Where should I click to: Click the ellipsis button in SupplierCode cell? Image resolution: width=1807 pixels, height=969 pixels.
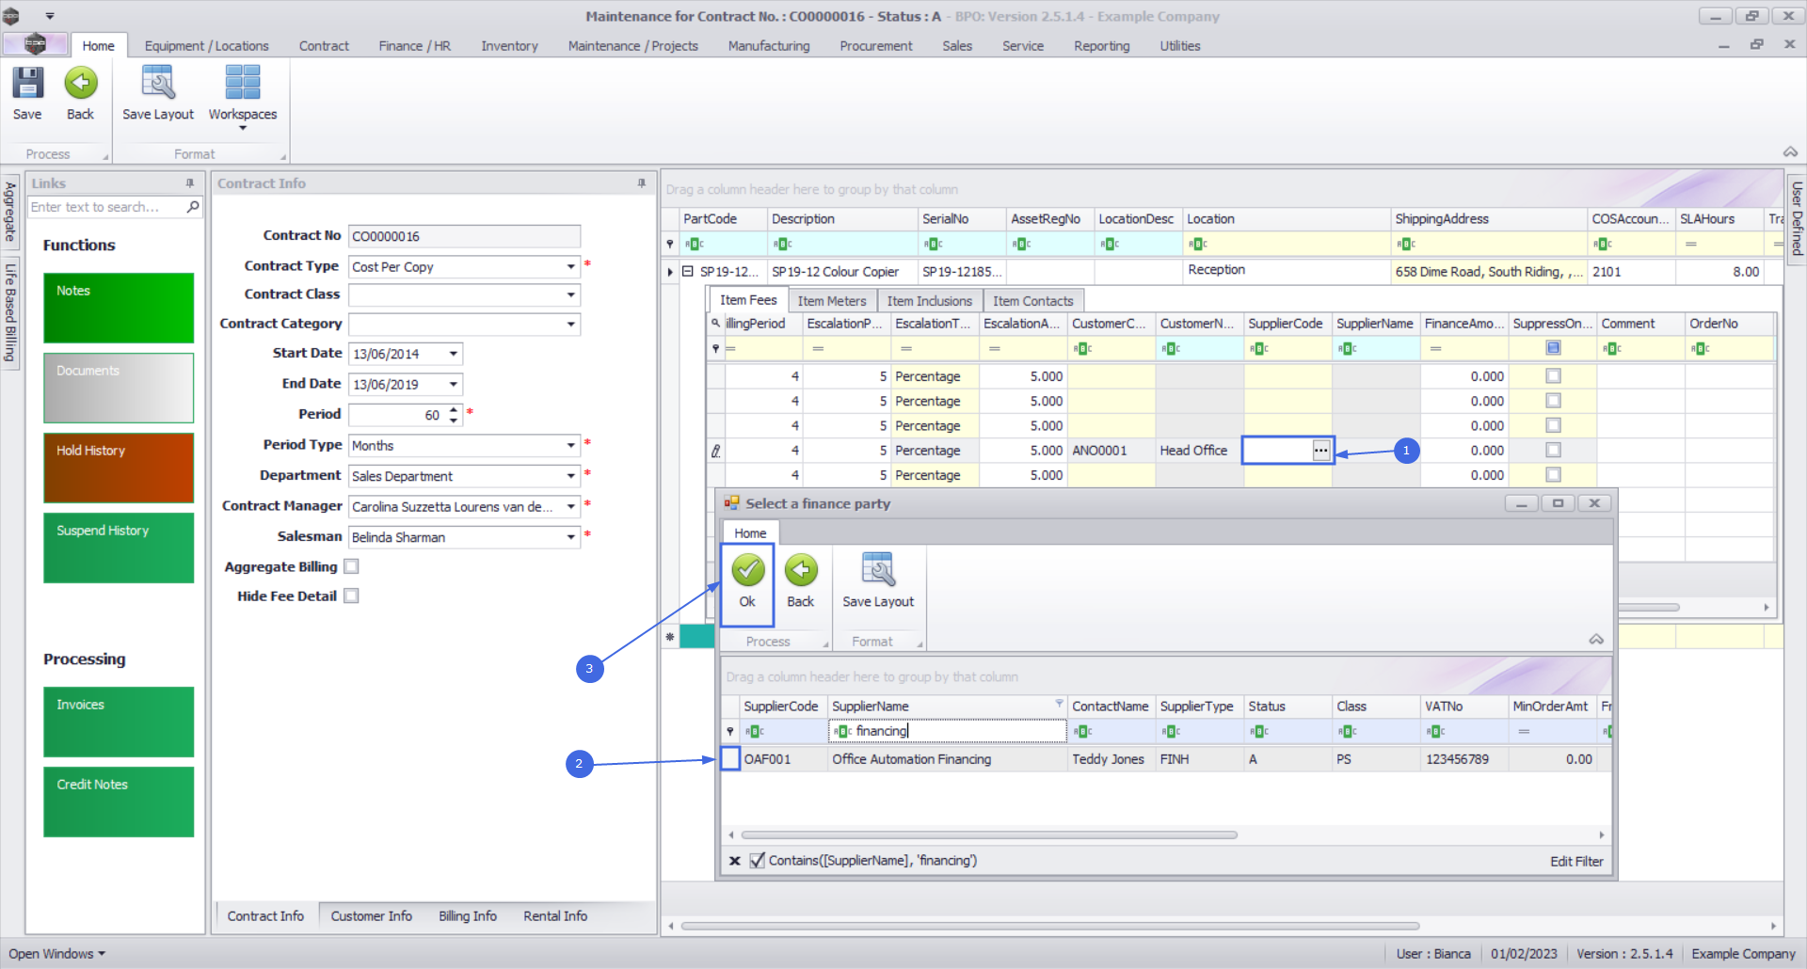1320,451
